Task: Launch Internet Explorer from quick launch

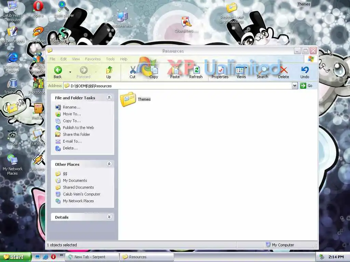Action: coord(45,257)
